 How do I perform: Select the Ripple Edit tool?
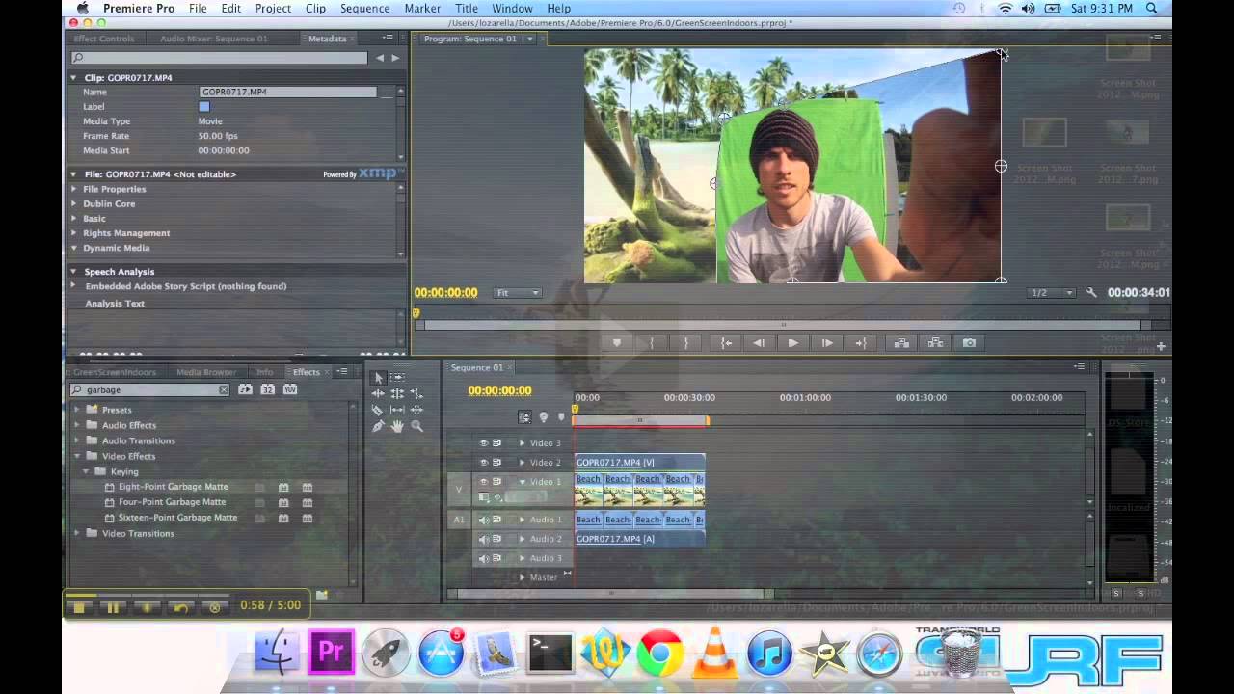point(378,394)
